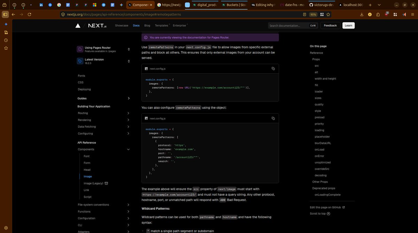
Task: Click the Vercel triangle logo
Action: pyautogui.click(x=78, y=25)
